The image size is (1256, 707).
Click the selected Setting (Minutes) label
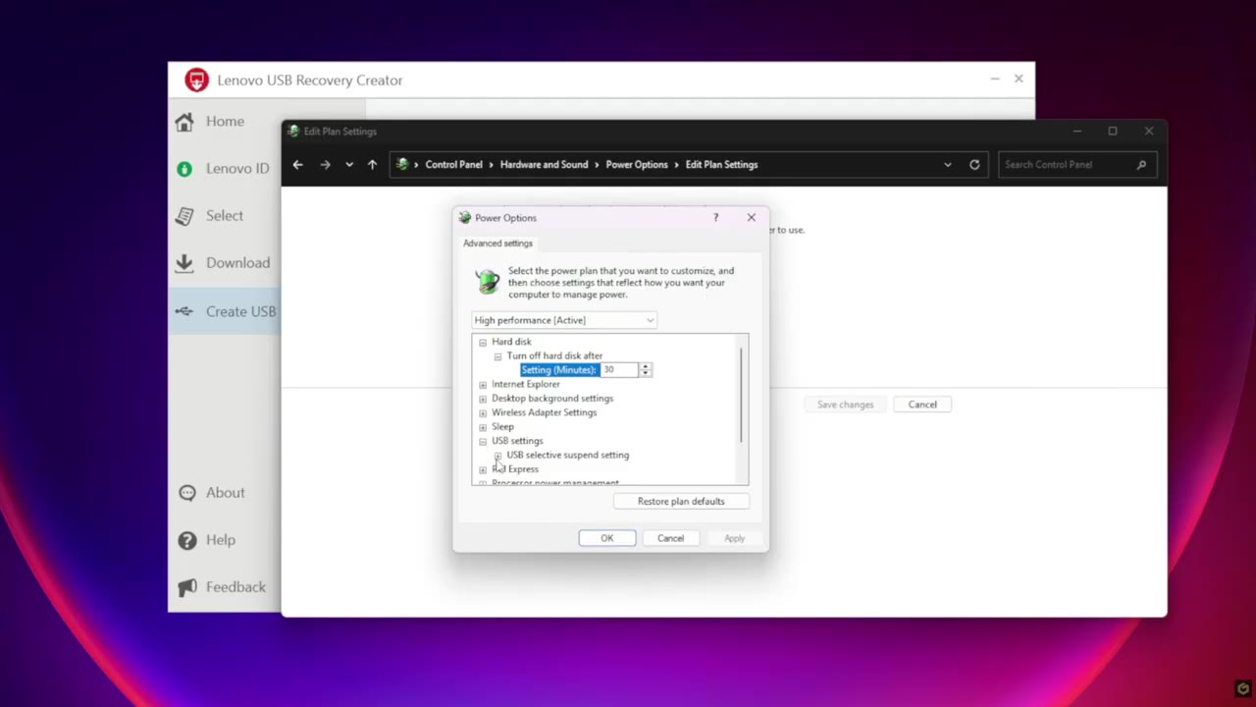coord(558,370)
